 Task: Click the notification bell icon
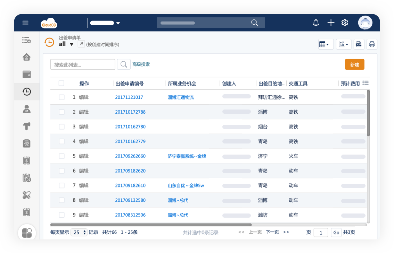tap(316, 23)
